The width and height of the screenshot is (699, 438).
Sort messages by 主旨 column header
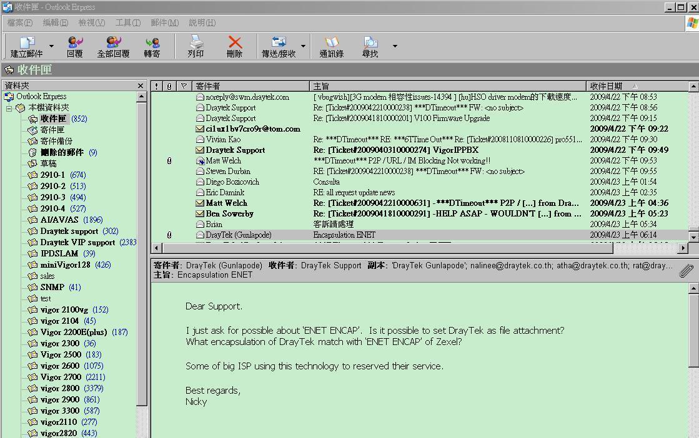[448, 86]
